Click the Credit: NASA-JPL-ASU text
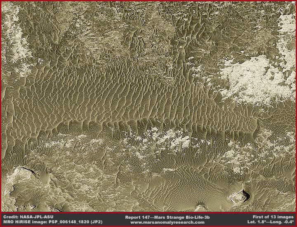 click(28, 217)
